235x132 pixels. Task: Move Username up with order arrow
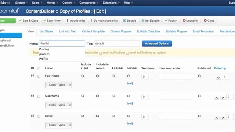click(x=217, y=98)
